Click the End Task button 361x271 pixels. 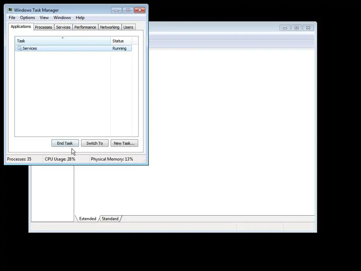65,143
